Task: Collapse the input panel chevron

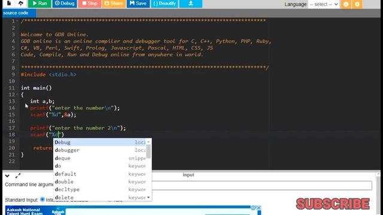Action: coord(7,176)
